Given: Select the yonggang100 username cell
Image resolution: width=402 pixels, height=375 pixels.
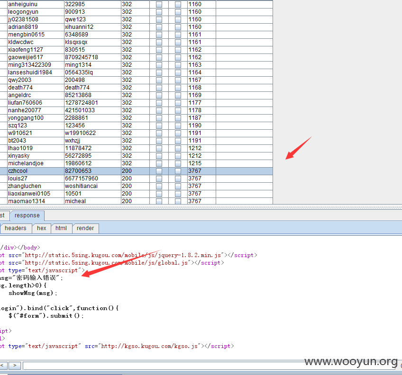Looking at the screenshot, I should point(36,118).
